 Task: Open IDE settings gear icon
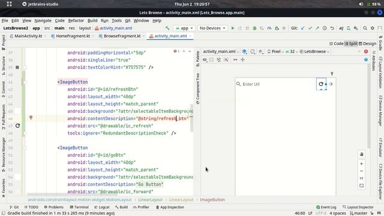[x=373, y=28]
